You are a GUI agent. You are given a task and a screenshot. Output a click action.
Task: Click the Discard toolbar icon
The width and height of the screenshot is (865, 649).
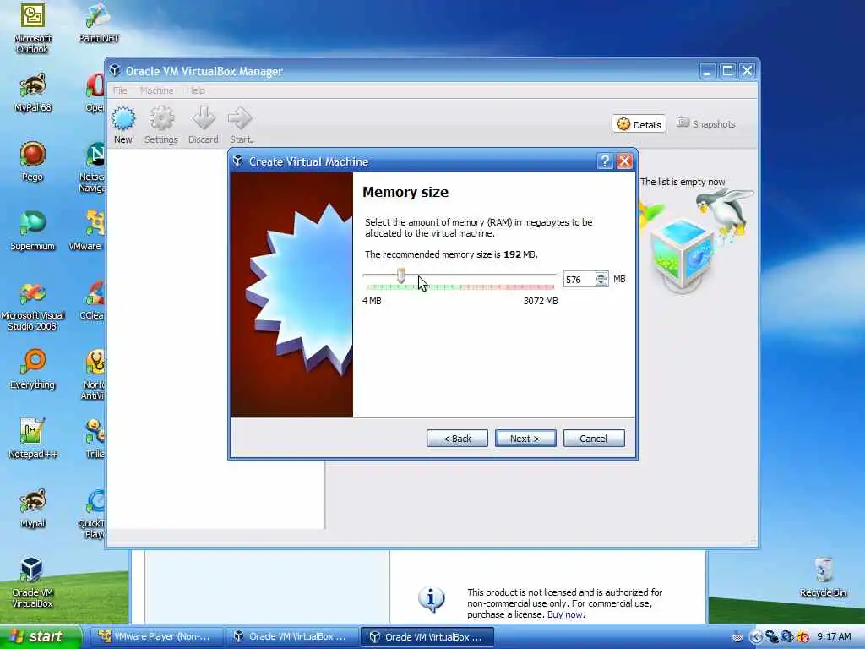(x=204, y=125)
